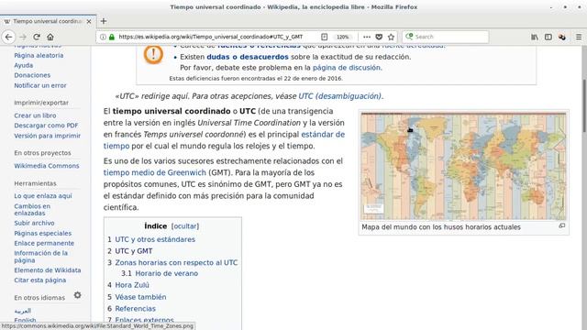Click dudas o desacuerdos link

click(x=248, y=57)
